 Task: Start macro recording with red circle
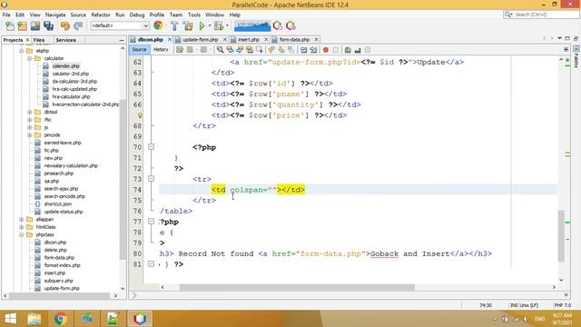[326, 50]
